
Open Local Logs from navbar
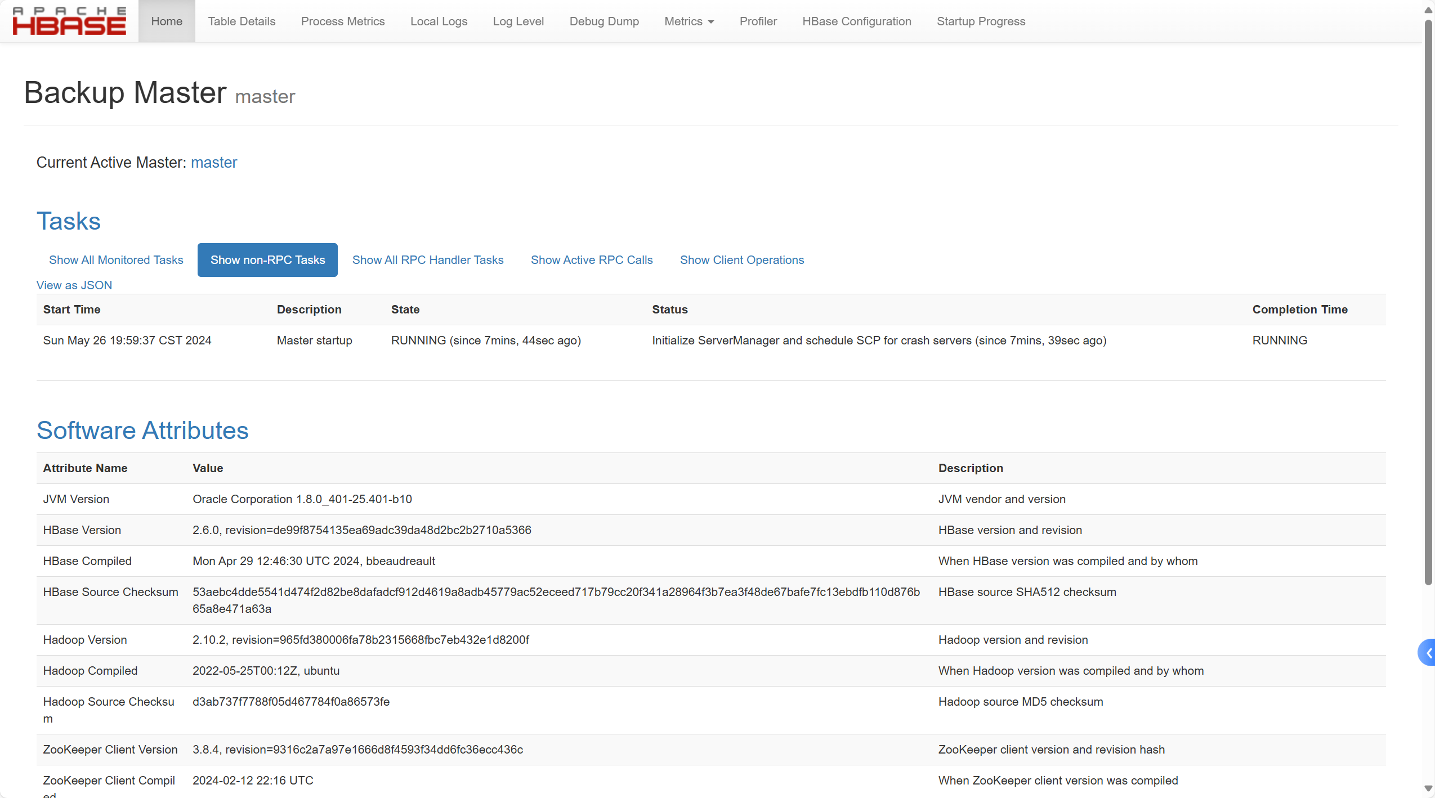[439, 21]
